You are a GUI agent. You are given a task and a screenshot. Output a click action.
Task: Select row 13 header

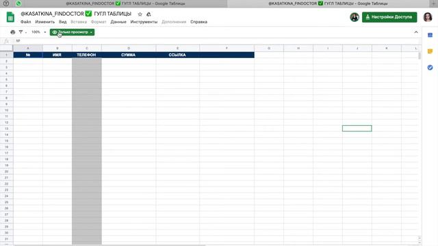point(6,128)
